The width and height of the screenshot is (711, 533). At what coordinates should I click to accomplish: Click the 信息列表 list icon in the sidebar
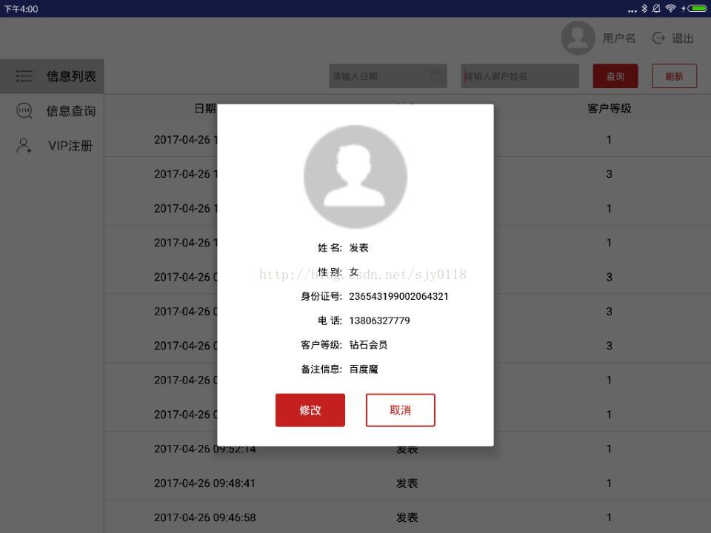pyautogui.click(x=24, y=76)
